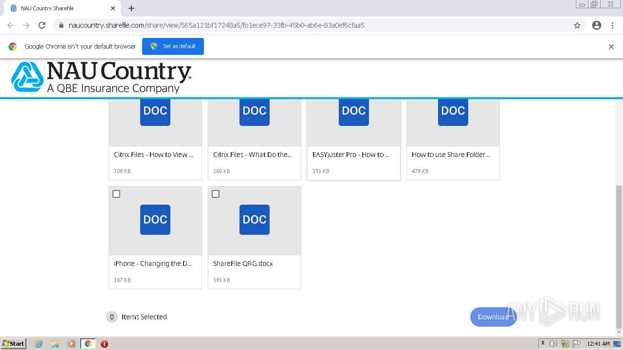Open How to use Share Folder file name
This screenshot has width=623, height=350.
tap(451, 155)
